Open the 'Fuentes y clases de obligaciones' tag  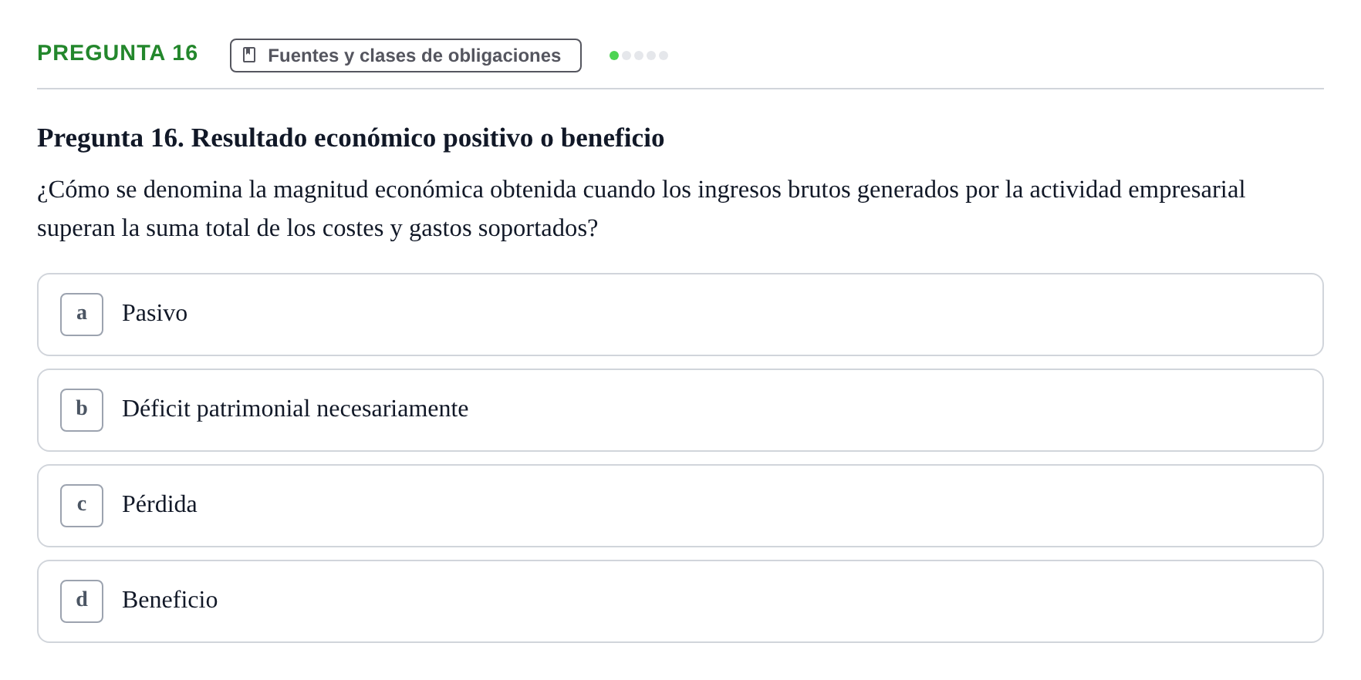406,56
